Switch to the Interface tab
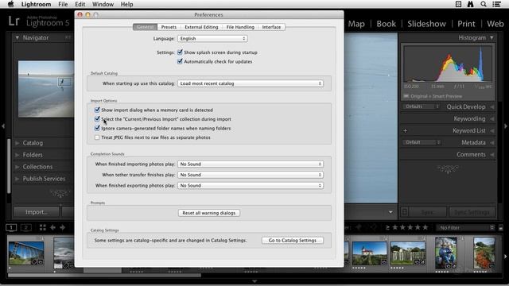509x286 pixels. (x=271, y=27)
